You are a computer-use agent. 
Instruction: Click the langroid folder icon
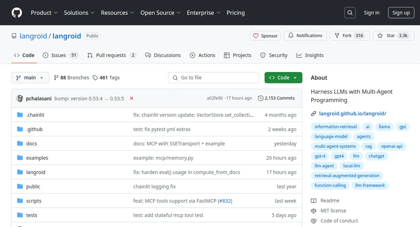(x=20, y=172)
